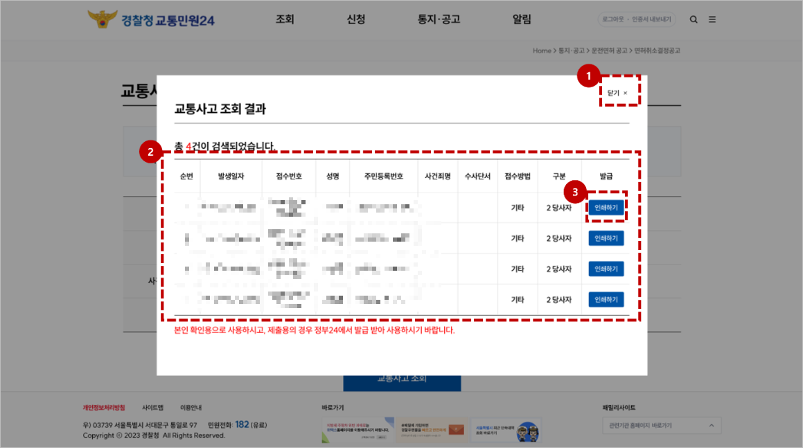The width and height of the screenshot is (803, 448).
Task: Open the 통지·공고 menu
Action: point(439,19)
